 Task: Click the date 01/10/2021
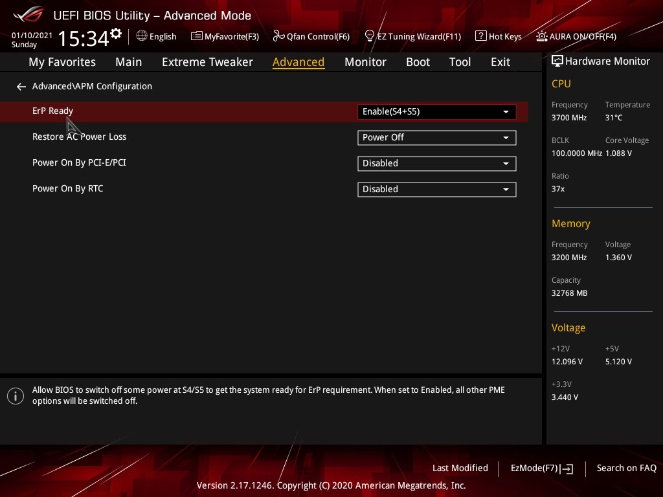32,36
